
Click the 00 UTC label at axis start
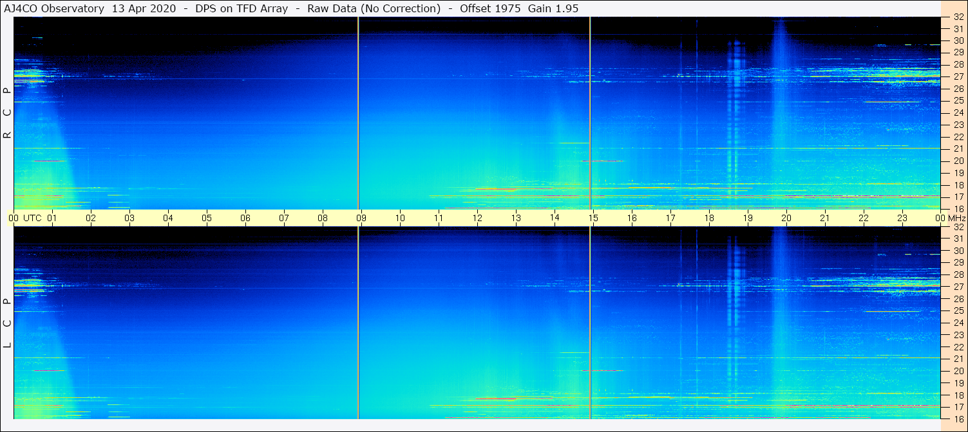[25, 218]
